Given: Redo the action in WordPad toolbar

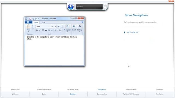Looking at the screenshot, I should tap(36, 19).
